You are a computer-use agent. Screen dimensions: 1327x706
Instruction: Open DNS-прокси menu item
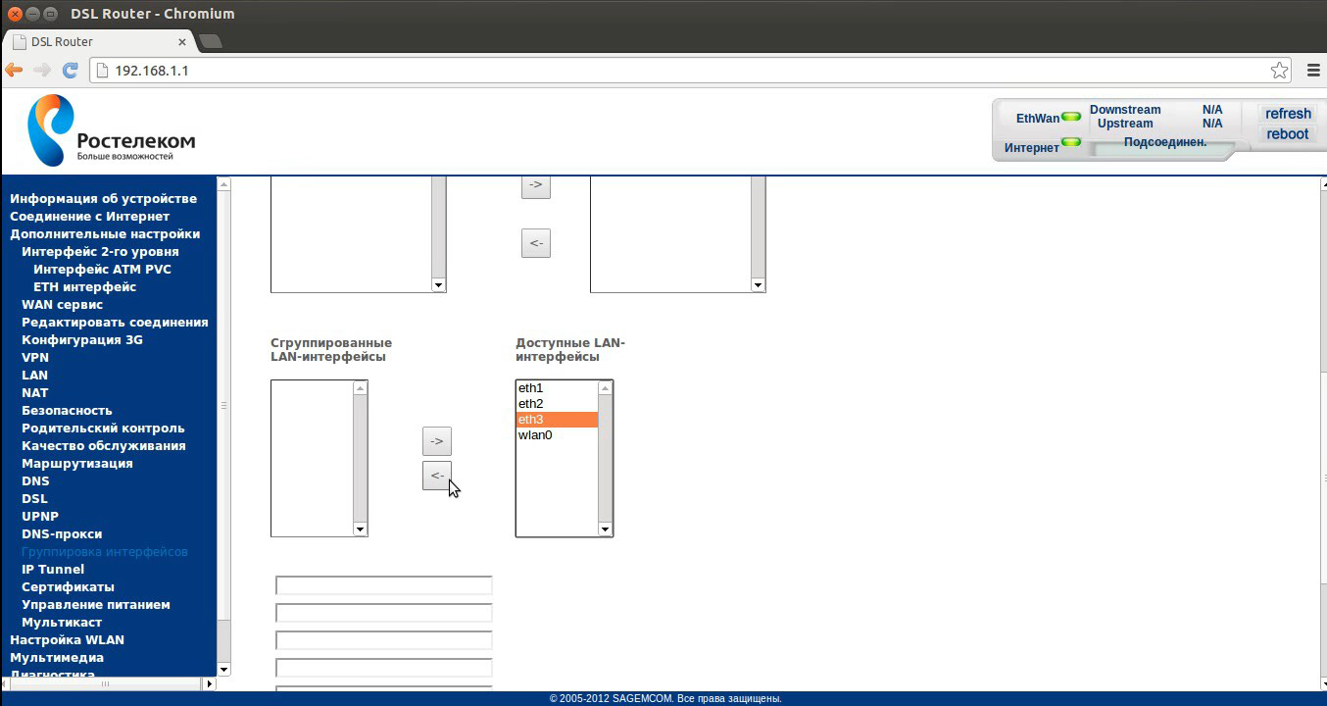62,533
